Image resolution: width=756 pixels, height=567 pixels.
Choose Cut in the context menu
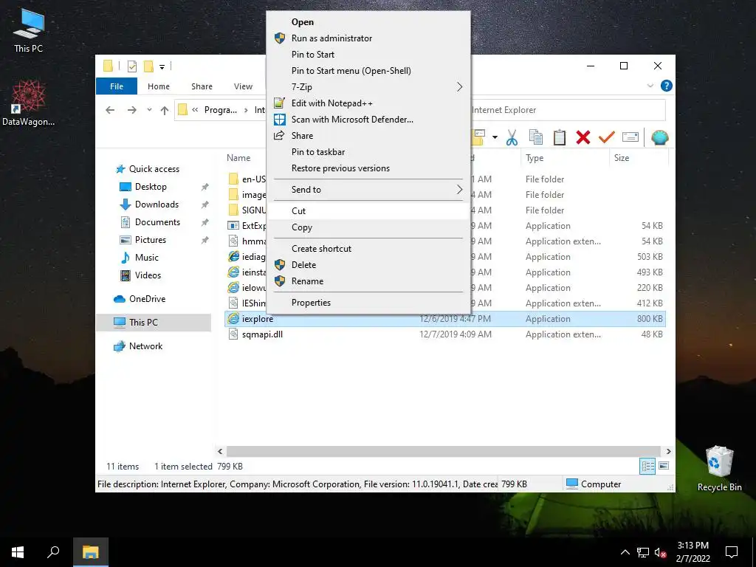click(368, 210)
